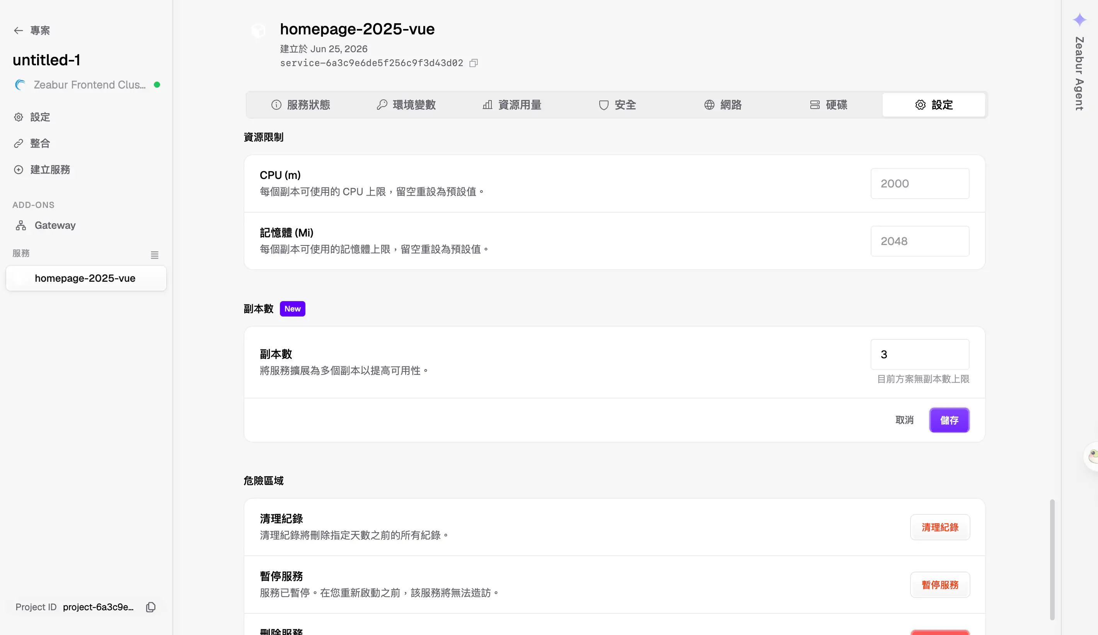This screenshot has width=1098, height=635.
Task: Switch to the 服務狀態 tab
Action: [301, 105]
